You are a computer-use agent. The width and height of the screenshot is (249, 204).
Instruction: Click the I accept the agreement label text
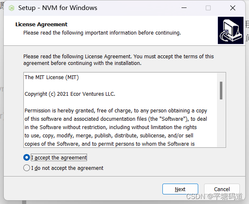coord(59,157)
